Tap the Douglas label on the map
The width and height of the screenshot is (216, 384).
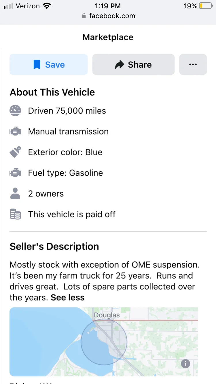pyautogui.click(x=107, y=315)
